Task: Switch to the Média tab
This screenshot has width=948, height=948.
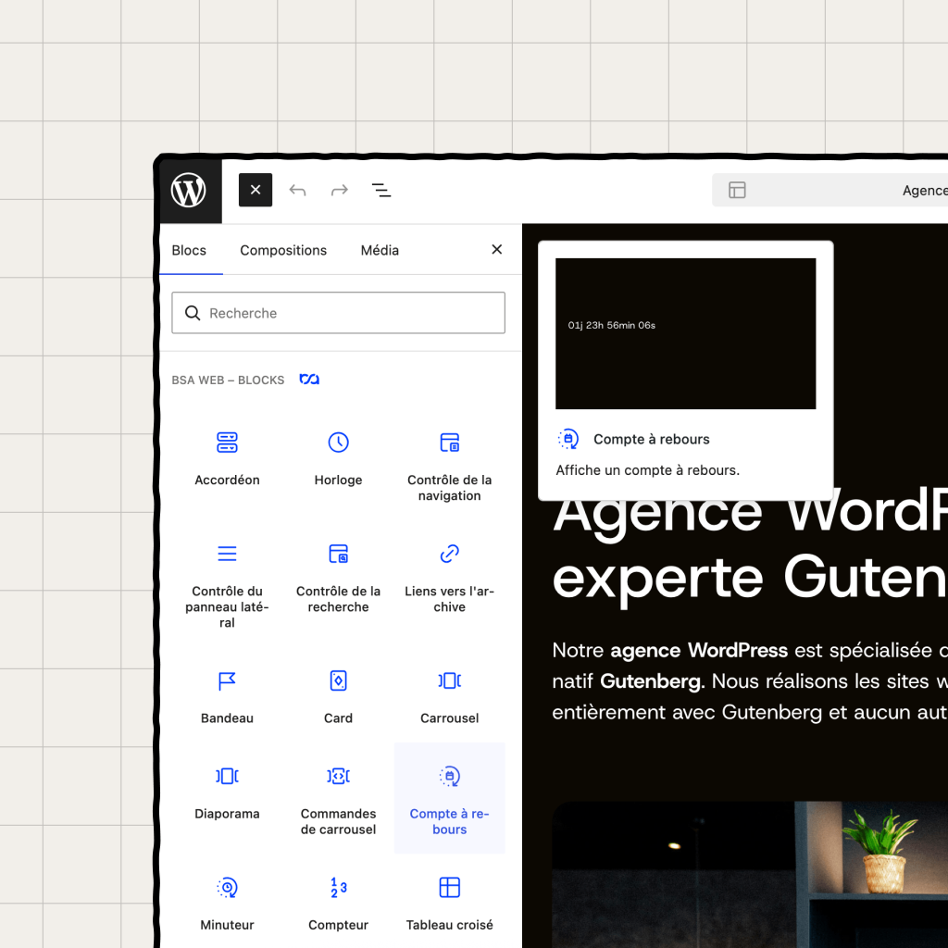Action: (380, 250)
